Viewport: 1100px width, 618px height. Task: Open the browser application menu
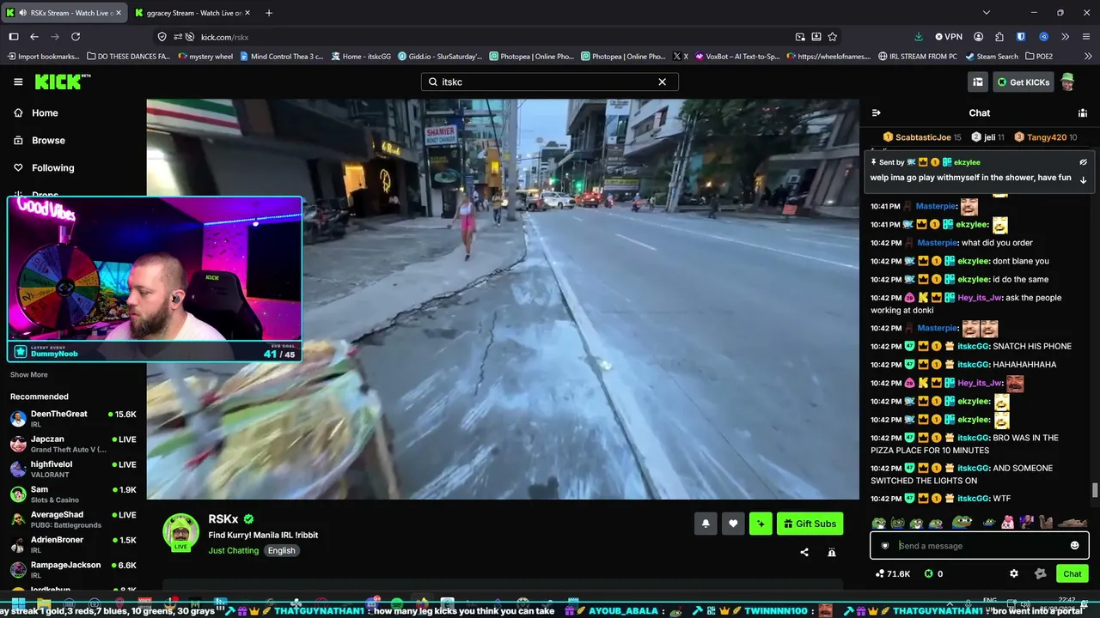pyautogui.click(x=1086, y=37)
